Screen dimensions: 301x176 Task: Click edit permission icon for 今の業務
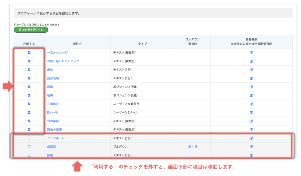tap(251, 121)
